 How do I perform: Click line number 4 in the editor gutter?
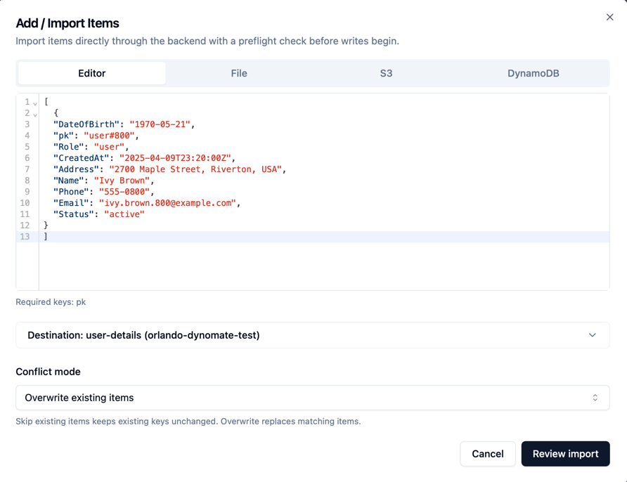[27, 135]
